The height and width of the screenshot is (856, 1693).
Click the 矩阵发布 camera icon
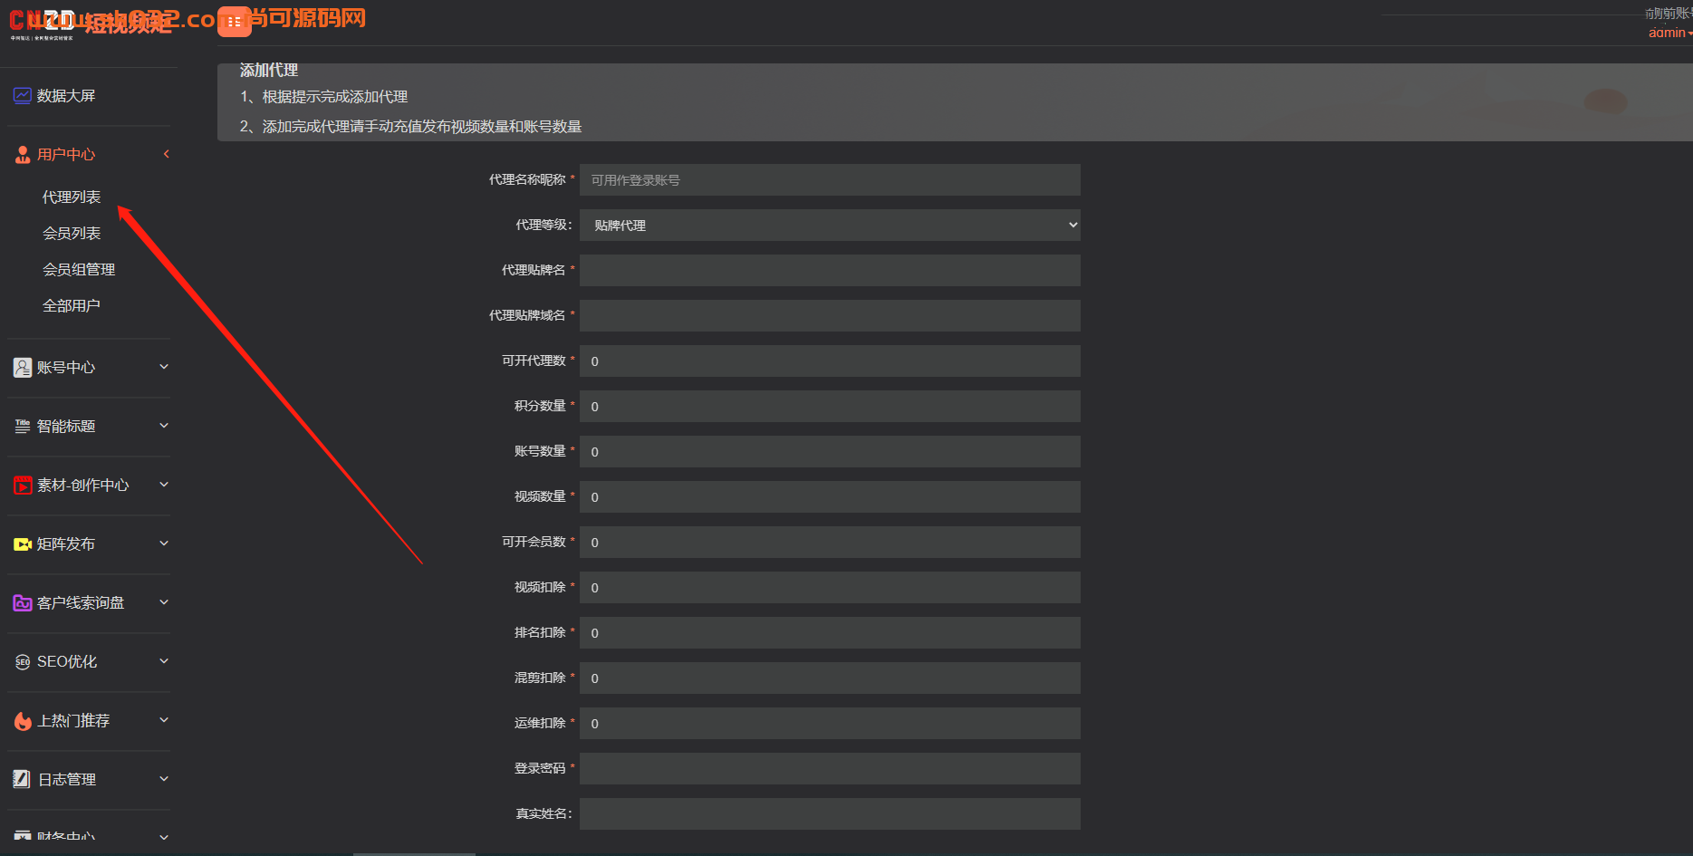(x=23, y=544)
